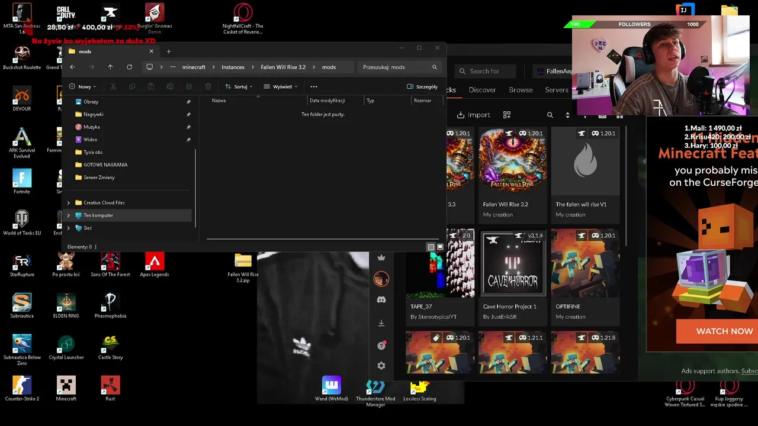Sort by Nazwa column header

click(x=219, y=101)
